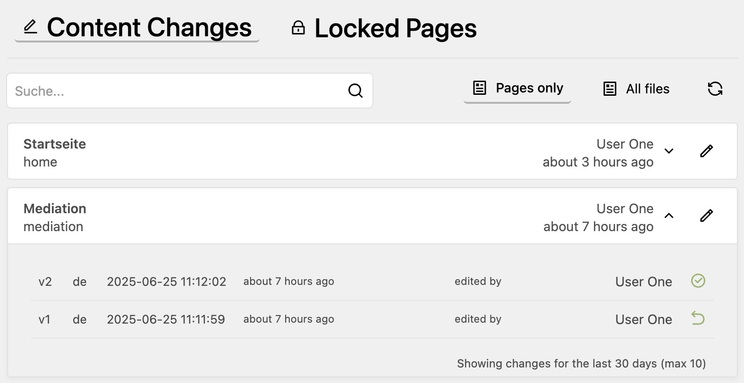The width and height of the screenshot is (744, 383).
Task: Edit the Startseite page via pencil icon
Action: (x=706, y=151)
